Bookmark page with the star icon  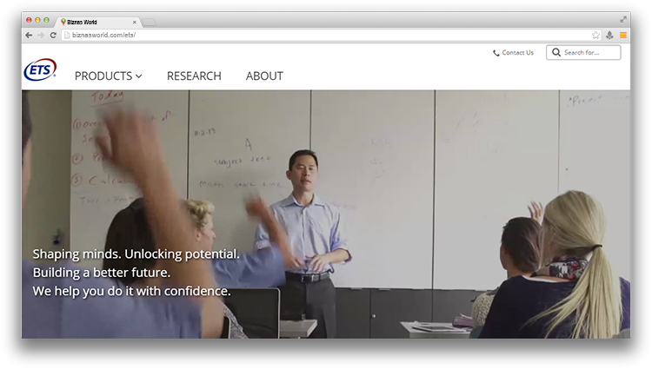(x=595, y=36)
